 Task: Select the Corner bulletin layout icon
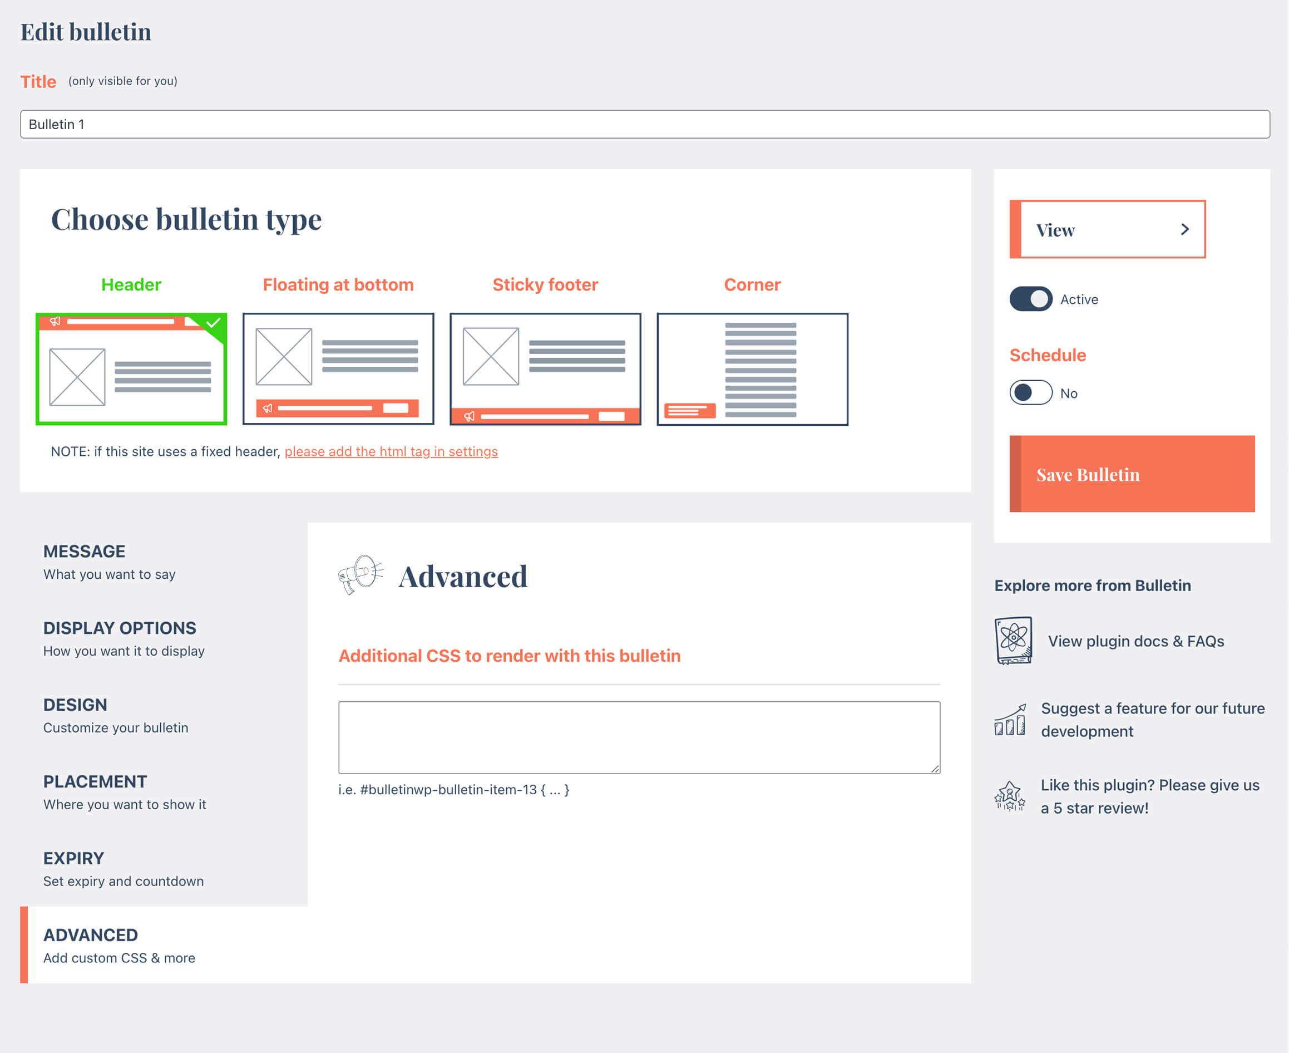click(x=752, y=369)
